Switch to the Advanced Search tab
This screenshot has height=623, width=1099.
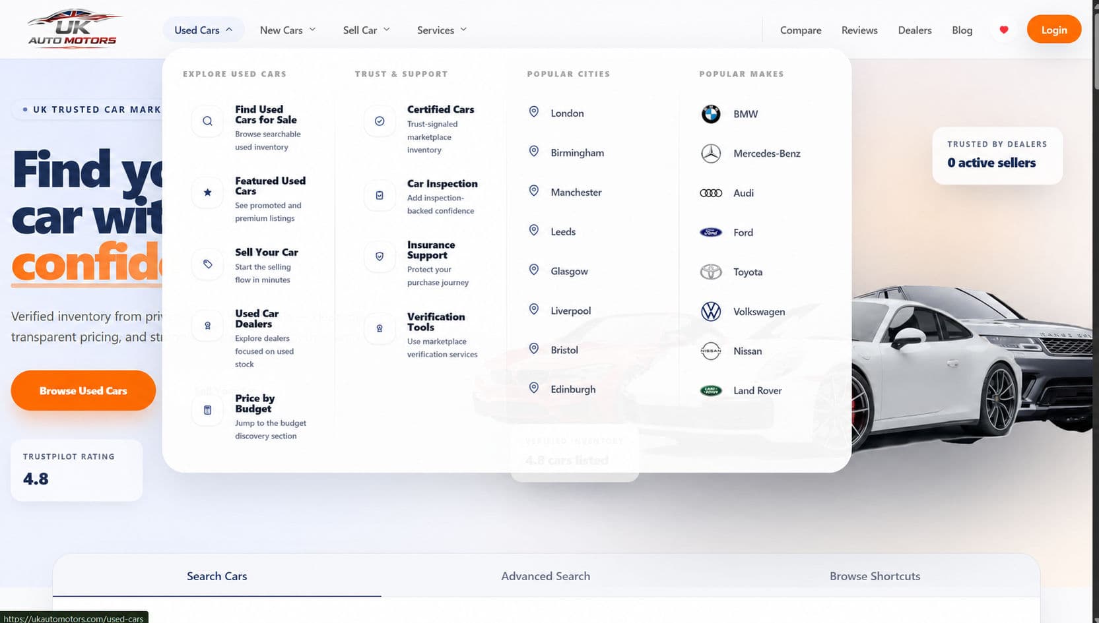click(546, 576)
